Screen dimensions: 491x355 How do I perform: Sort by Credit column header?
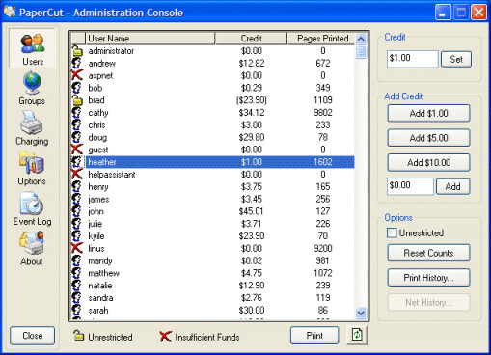[x=251, y=39]
